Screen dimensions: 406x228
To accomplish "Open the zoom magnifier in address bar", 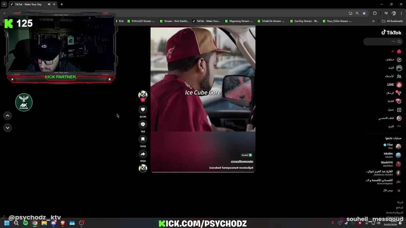I will [357, 13].
